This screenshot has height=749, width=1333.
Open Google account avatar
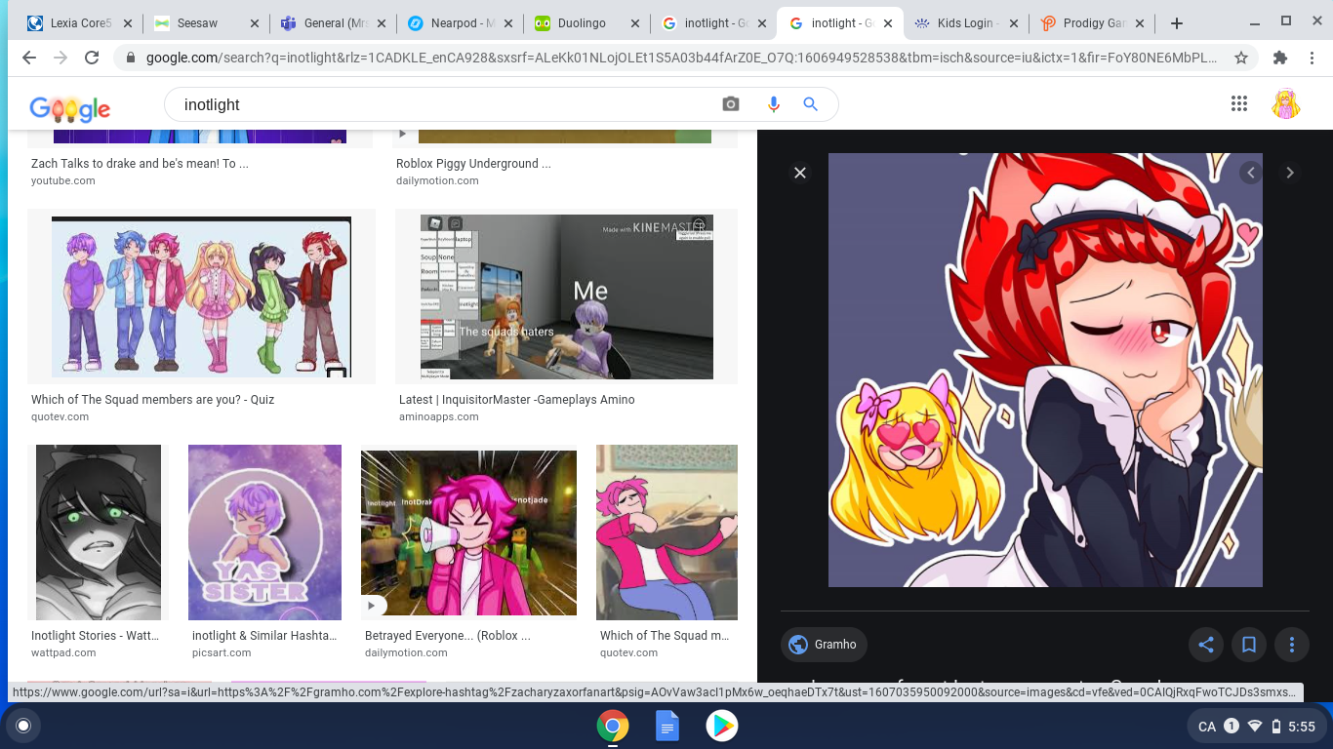1286,103
